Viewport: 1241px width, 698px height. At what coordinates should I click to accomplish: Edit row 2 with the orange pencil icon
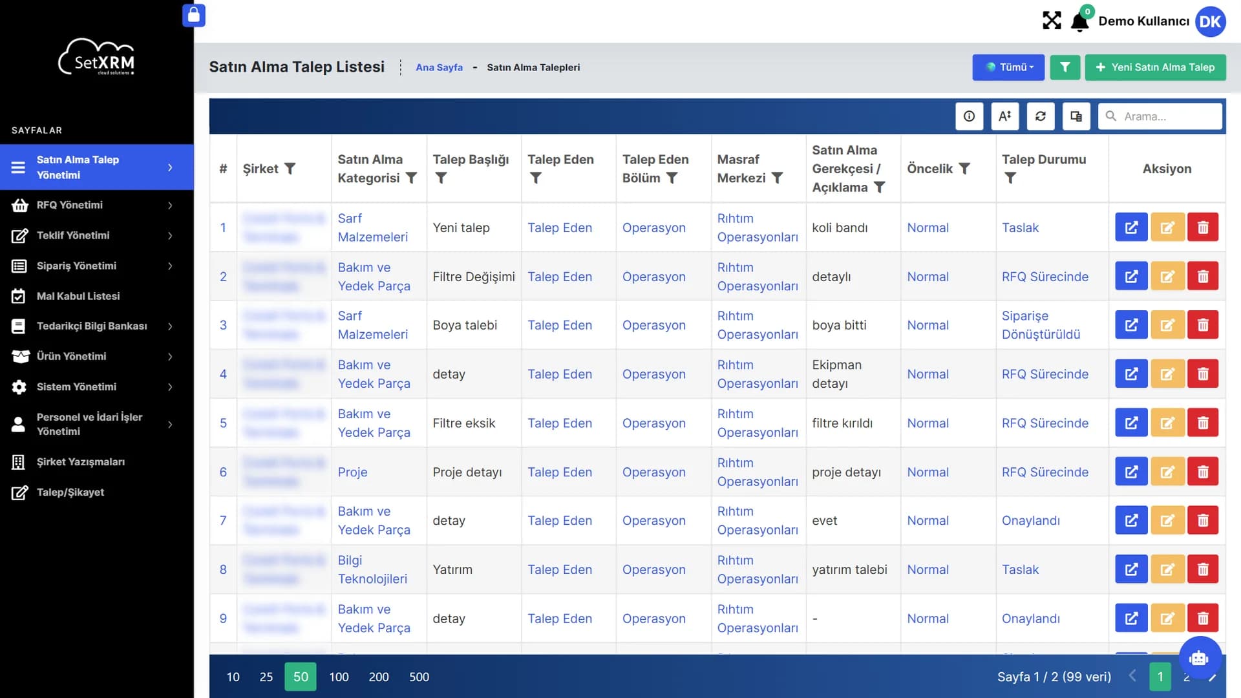click(1167, 277)
